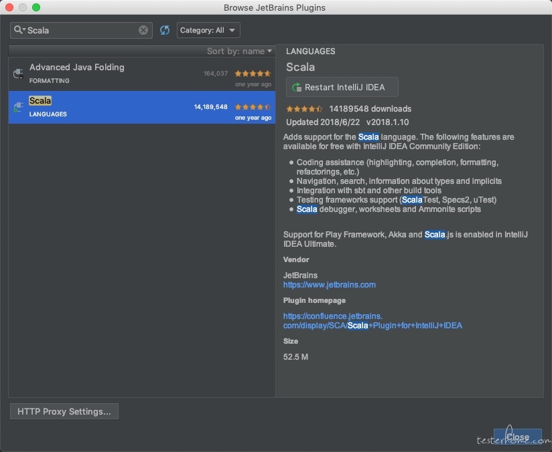Click the 14189548 downloads text

pos(370,109)
